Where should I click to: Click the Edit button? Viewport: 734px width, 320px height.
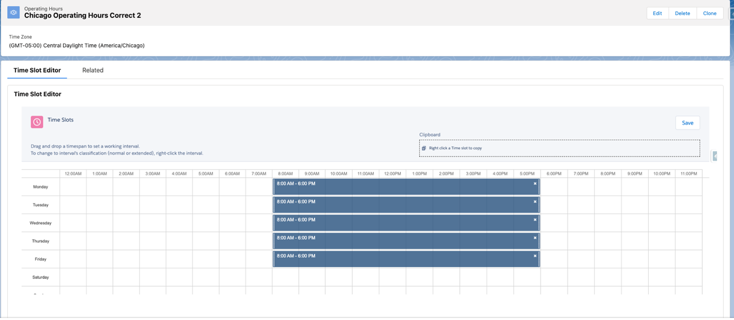coord(657,13)
